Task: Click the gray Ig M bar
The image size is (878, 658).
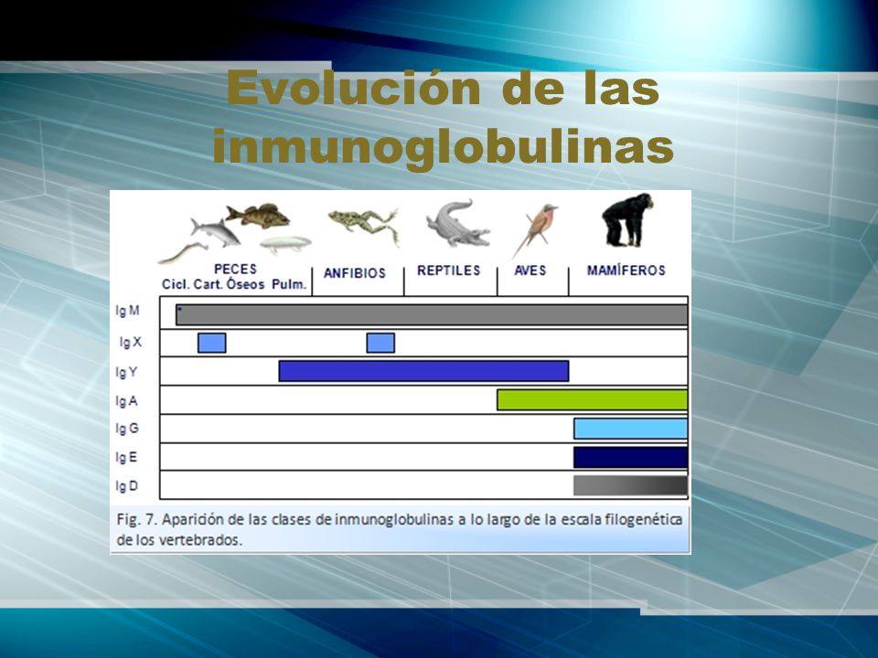Action: coord(432,315)
